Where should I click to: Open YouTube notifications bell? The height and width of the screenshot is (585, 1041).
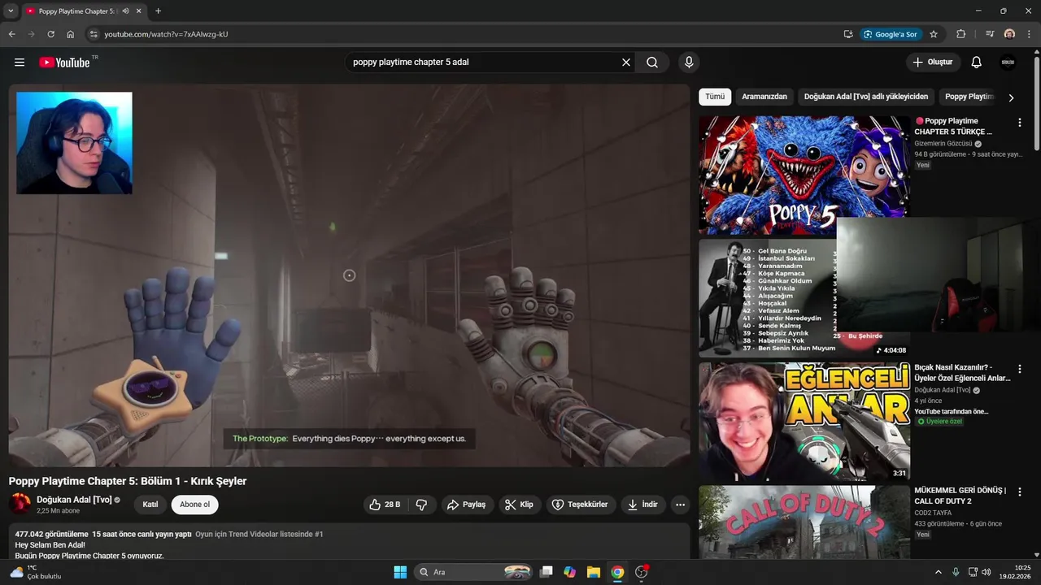click(x=977, y=63)
